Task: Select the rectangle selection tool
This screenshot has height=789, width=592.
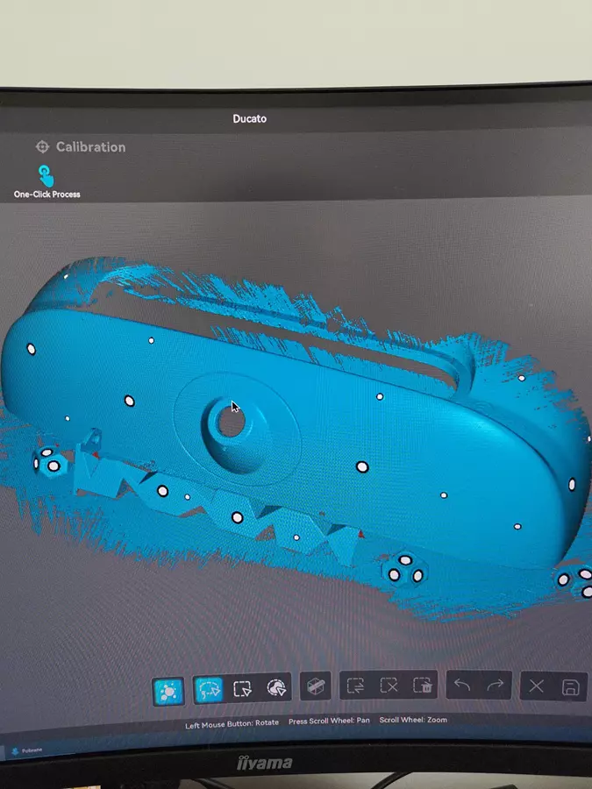Action: [242, 688]
